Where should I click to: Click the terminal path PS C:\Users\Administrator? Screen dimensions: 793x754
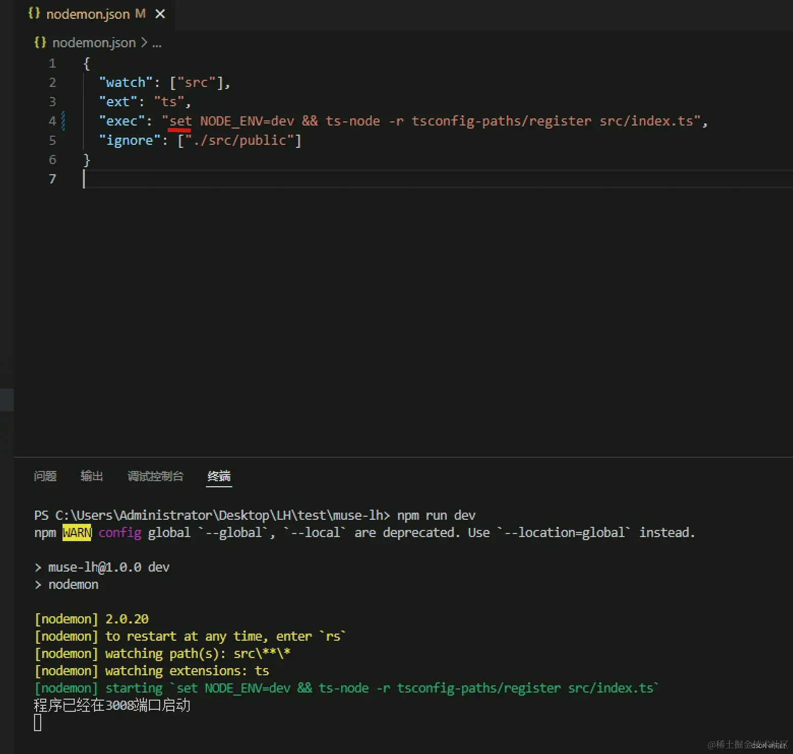click(124, 516)
